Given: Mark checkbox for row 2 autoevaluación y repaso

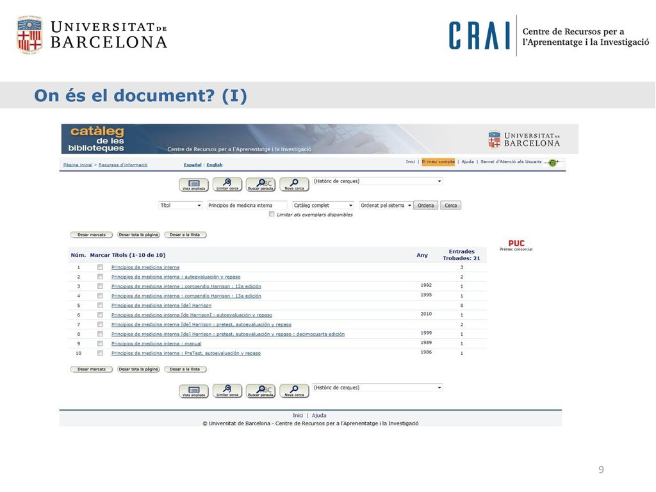Looking at the screenshot, I should click(100, 277).
